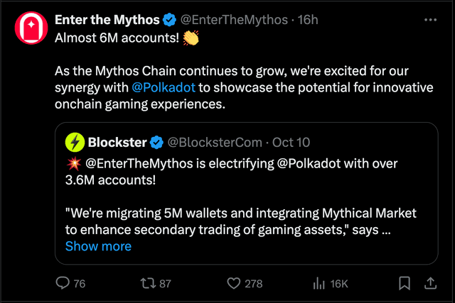This screenshot has width=455, height=303.
Task: Expand quoted tweet with Show more
Action: click(98, 246)
